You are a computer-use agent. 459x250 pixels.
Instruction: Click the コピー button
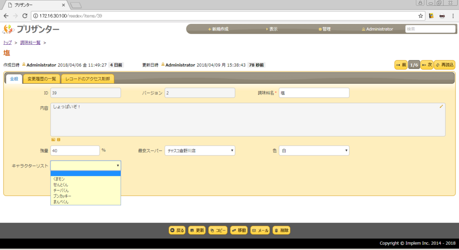point(218,230)
